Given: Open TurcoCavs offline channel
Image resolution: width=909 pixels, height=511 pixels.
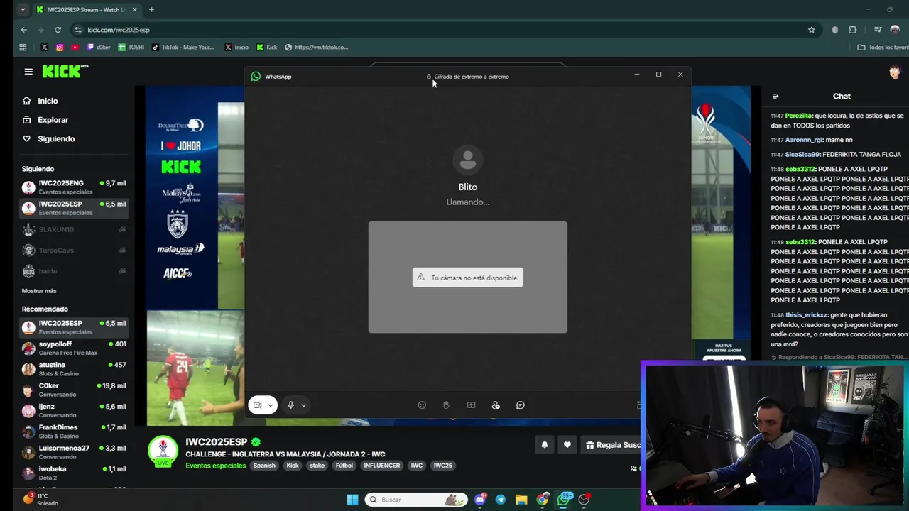Looking at the screenshot, I should pyautogui.click(x=74, y=250).
